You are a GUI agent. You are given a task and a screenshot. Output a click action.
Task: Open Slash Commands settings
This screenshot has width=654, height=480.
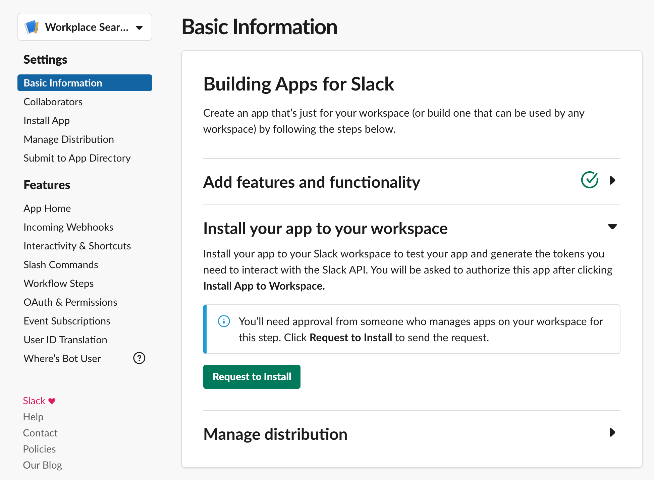coord(61,265)
